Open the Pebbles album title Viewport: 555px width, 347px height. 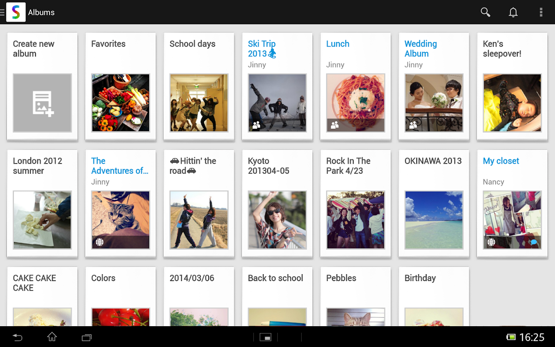point(341,278)
